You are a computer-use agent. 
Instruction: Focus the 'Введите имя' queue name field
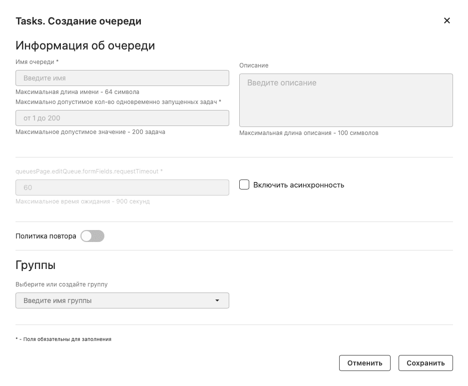(x=122, y=78)
